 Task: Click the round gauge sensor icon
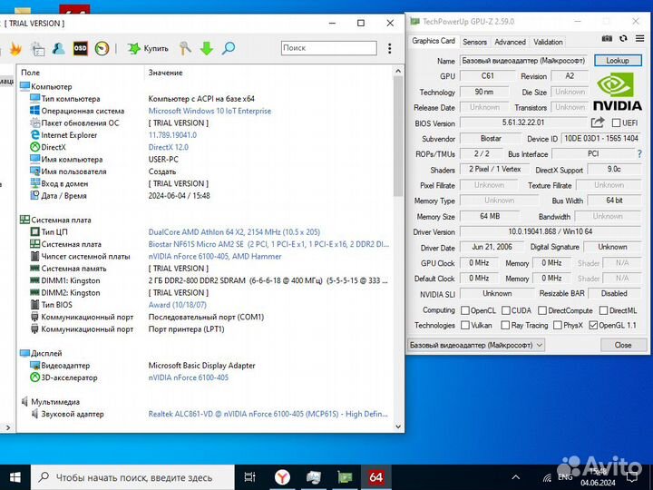click(x=102, y=48)
